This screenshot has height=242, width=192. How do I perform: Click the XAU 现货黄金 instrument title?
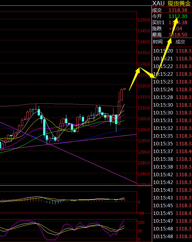(x=172, y=4)
